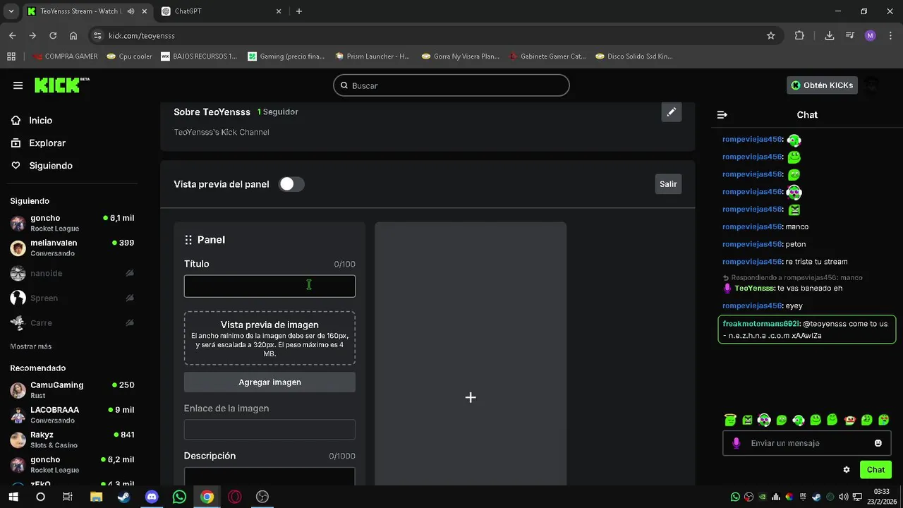Open Chrome apps grid in bookmarks bar

pos(11,56)
